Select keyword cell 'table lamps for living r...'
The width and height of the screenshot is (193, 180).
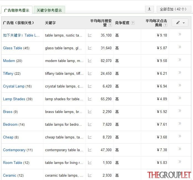click(64, 163)
